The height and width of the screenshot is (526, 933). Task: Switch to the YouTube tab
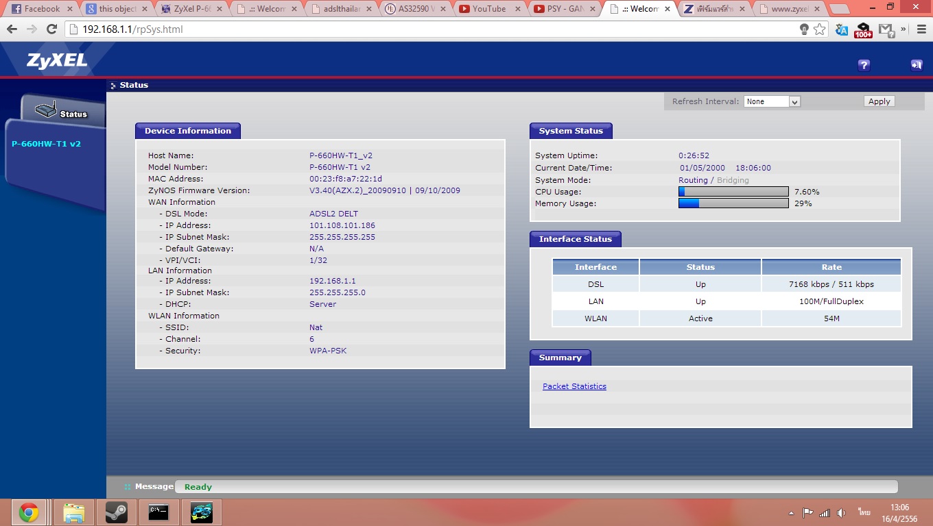coord(491,9)
